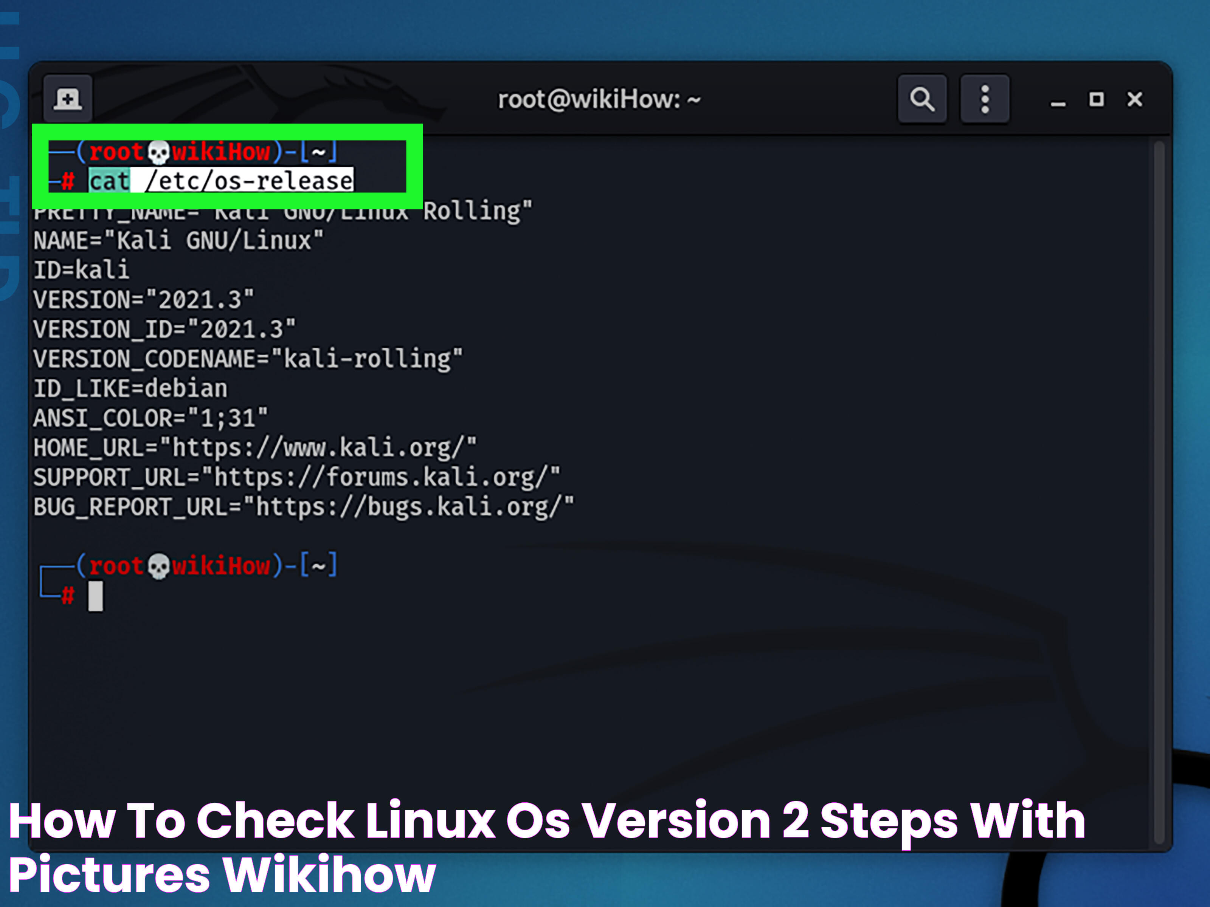This screenshot has height=907, width=1210.
Task: Close the root@wikiHow terminal window
Action: click(x=1135, y=99)
